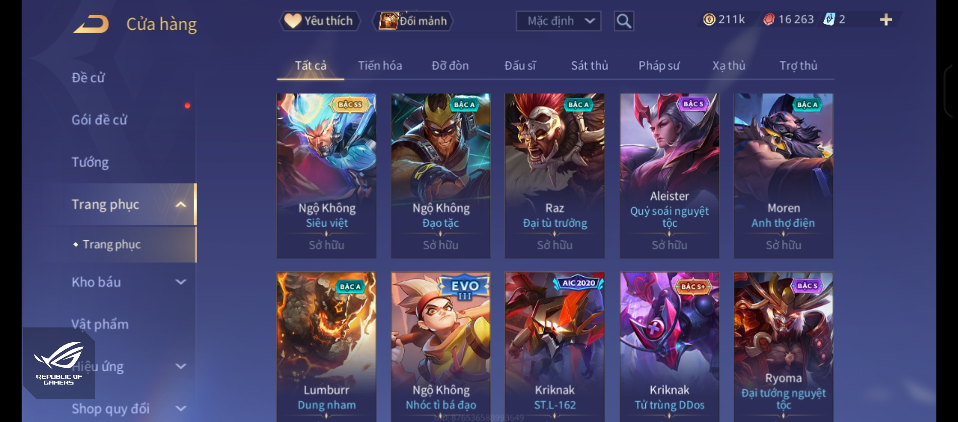Click the golden back arrow icon
Screen dimensions: 958x422
(x=91, y=24)
